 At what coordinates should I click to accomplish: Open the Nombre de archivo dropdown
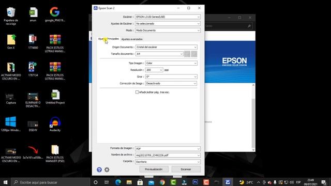[x=168, y=155]
